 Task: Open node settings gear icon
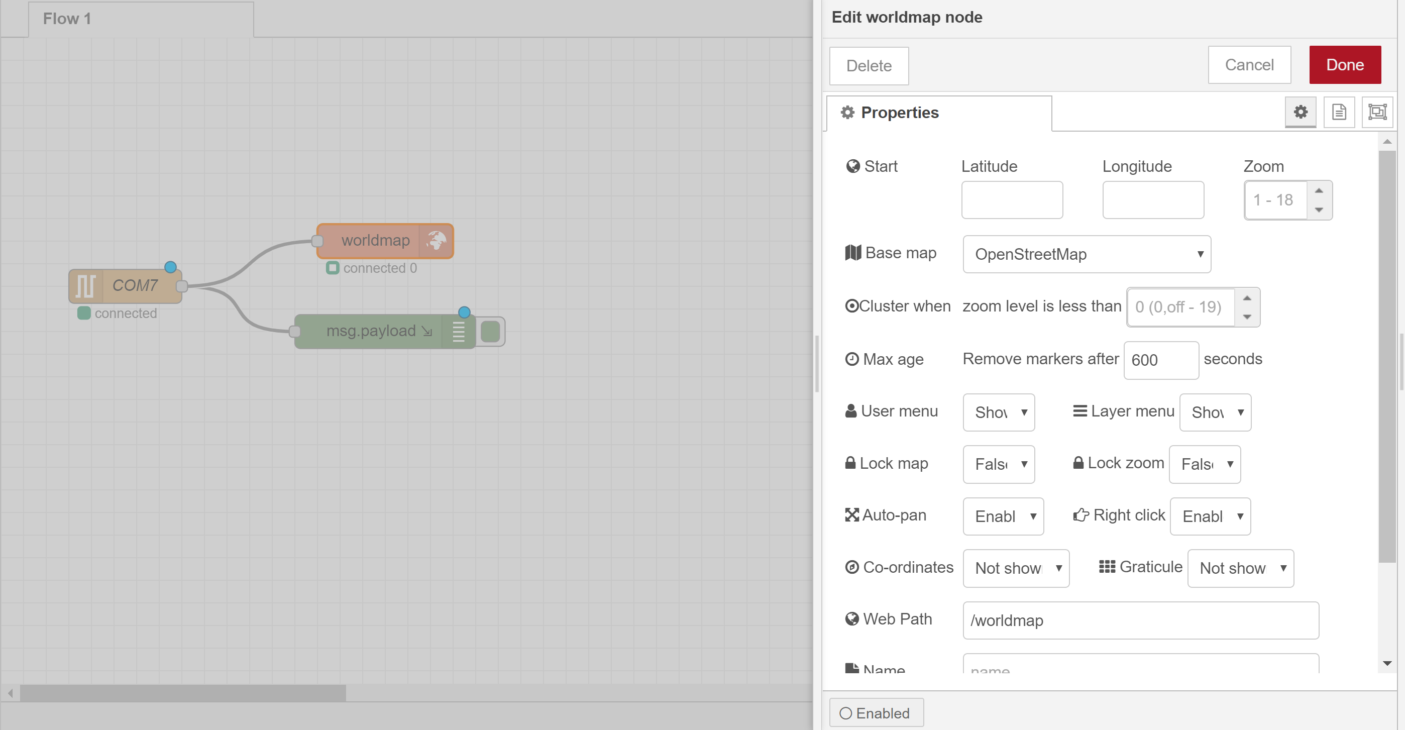1301,113
